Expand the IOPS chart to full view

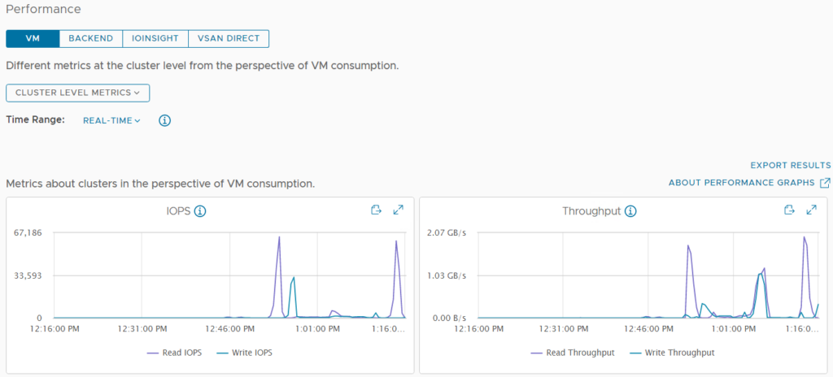pos(399,210)
